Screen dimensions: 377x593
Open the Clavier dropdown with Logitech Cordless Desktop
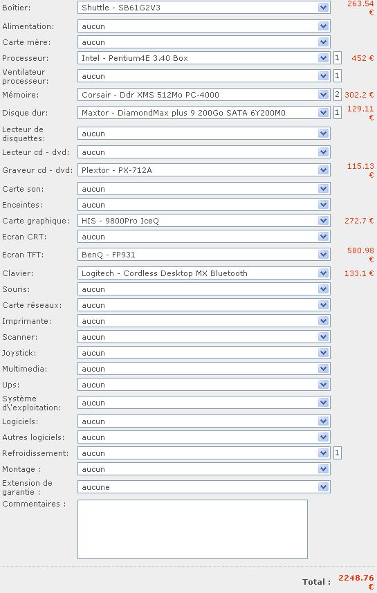point(204,273)
